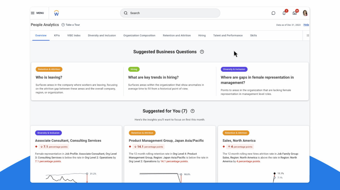This screenshot has height=190, width=340.
Task: Open the chat assistant speech bubble icon
Action: pos(273,13)
